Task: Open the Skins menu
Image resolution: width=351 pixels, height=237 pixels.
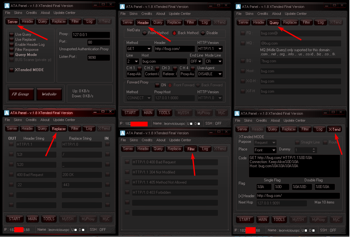Action: pos(18,13)
